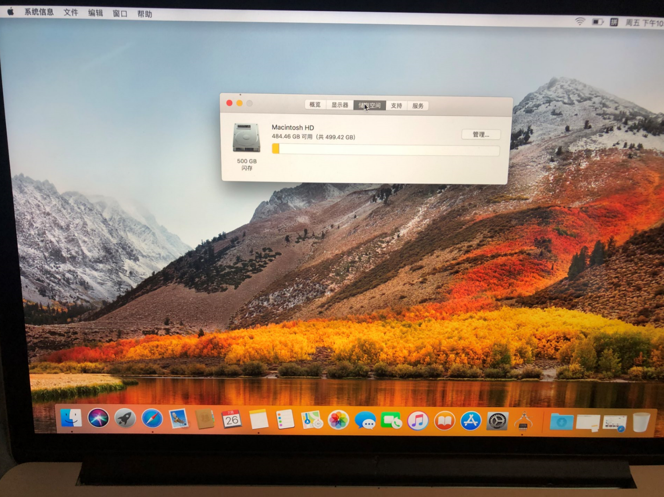This screenshot has height=497, width=664.
Task: Open the 文件 menu
Action: coord(71,12)
